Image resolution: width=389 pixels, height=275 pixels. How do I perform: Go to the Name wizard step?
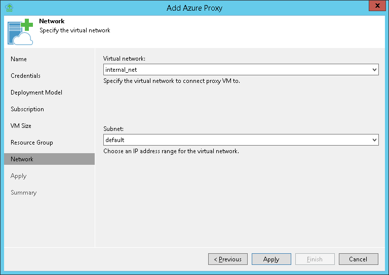[x=19, y=59]
